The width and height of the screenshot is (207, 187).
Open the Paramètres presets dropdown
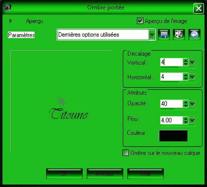tap(152, 35)
